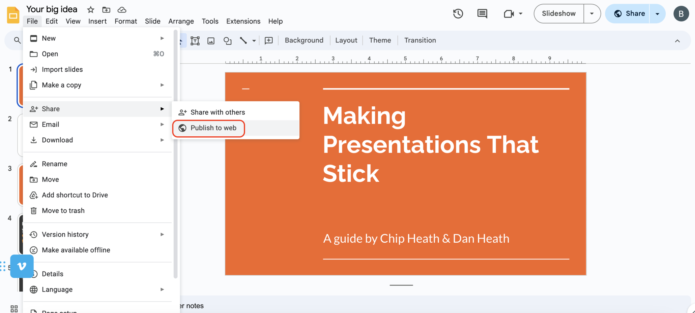This screenshot has height=313, width=695.
Task: Click the add comment toolbar icon
Action: point(269,41)
